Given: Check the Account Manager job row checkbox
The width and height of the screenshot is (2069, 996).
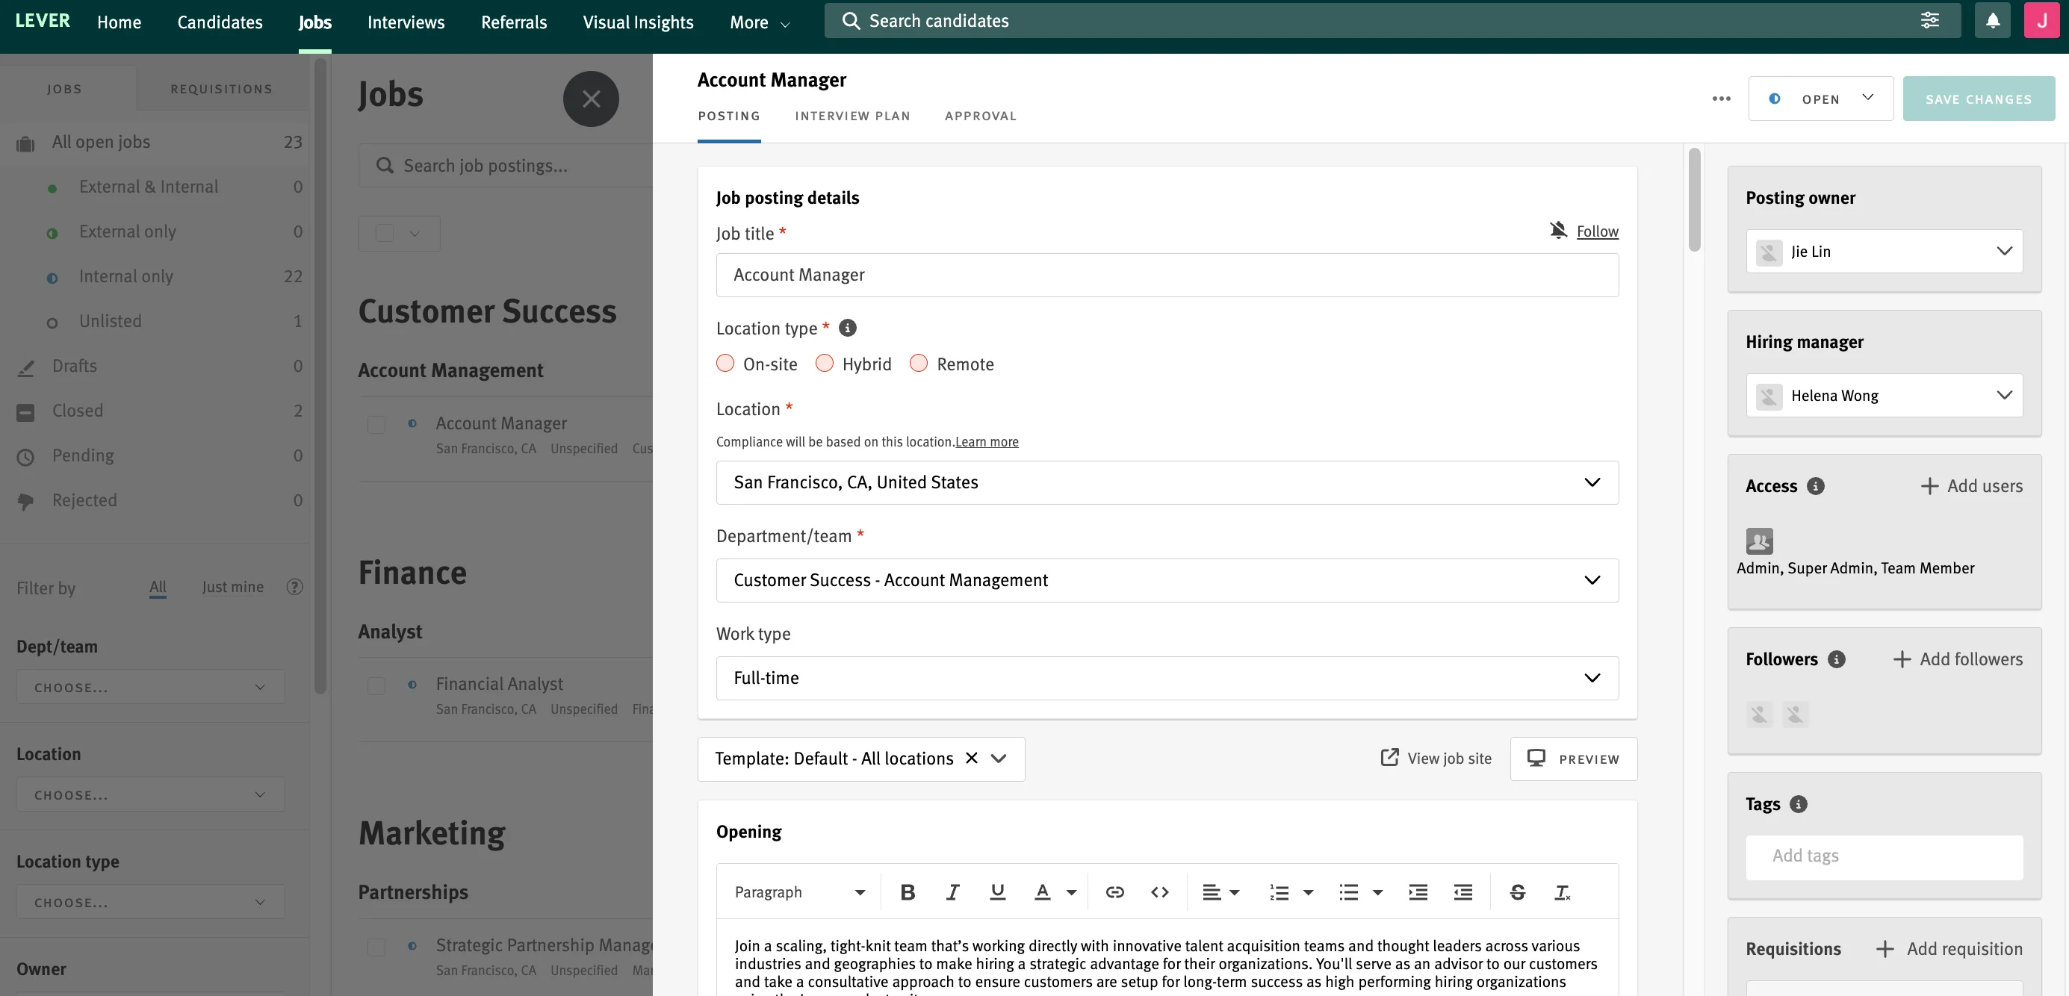Looking at the screenshot, I should [x=376, y=425].
